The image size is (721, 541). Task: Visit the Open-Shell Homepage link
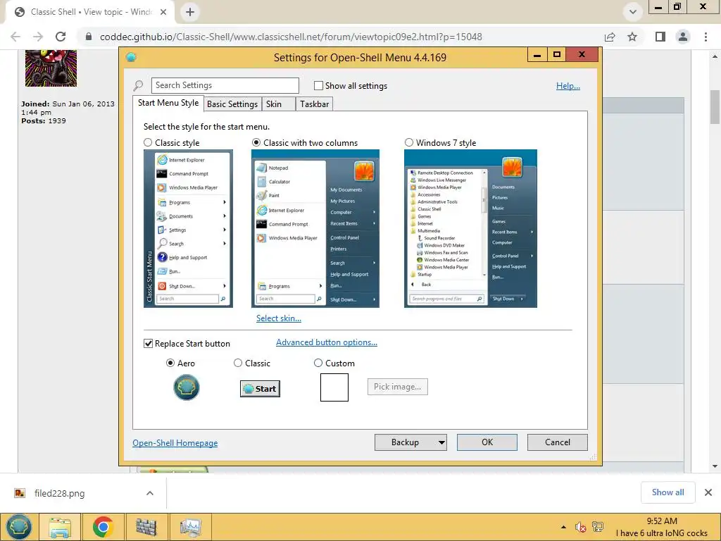(x=175, y=443)
